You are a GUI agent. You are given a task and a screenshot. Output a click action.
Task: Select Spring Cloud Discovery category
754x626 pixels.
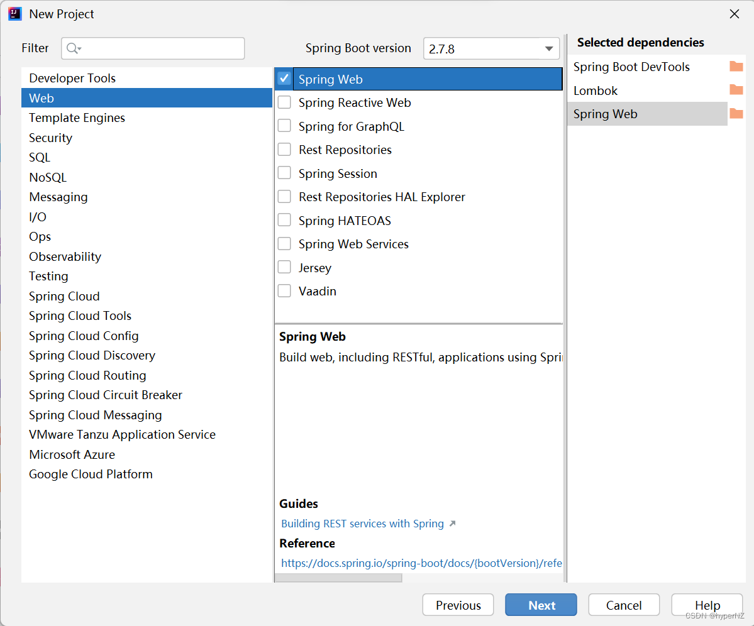pyautogui.click(x=147, y=356)
